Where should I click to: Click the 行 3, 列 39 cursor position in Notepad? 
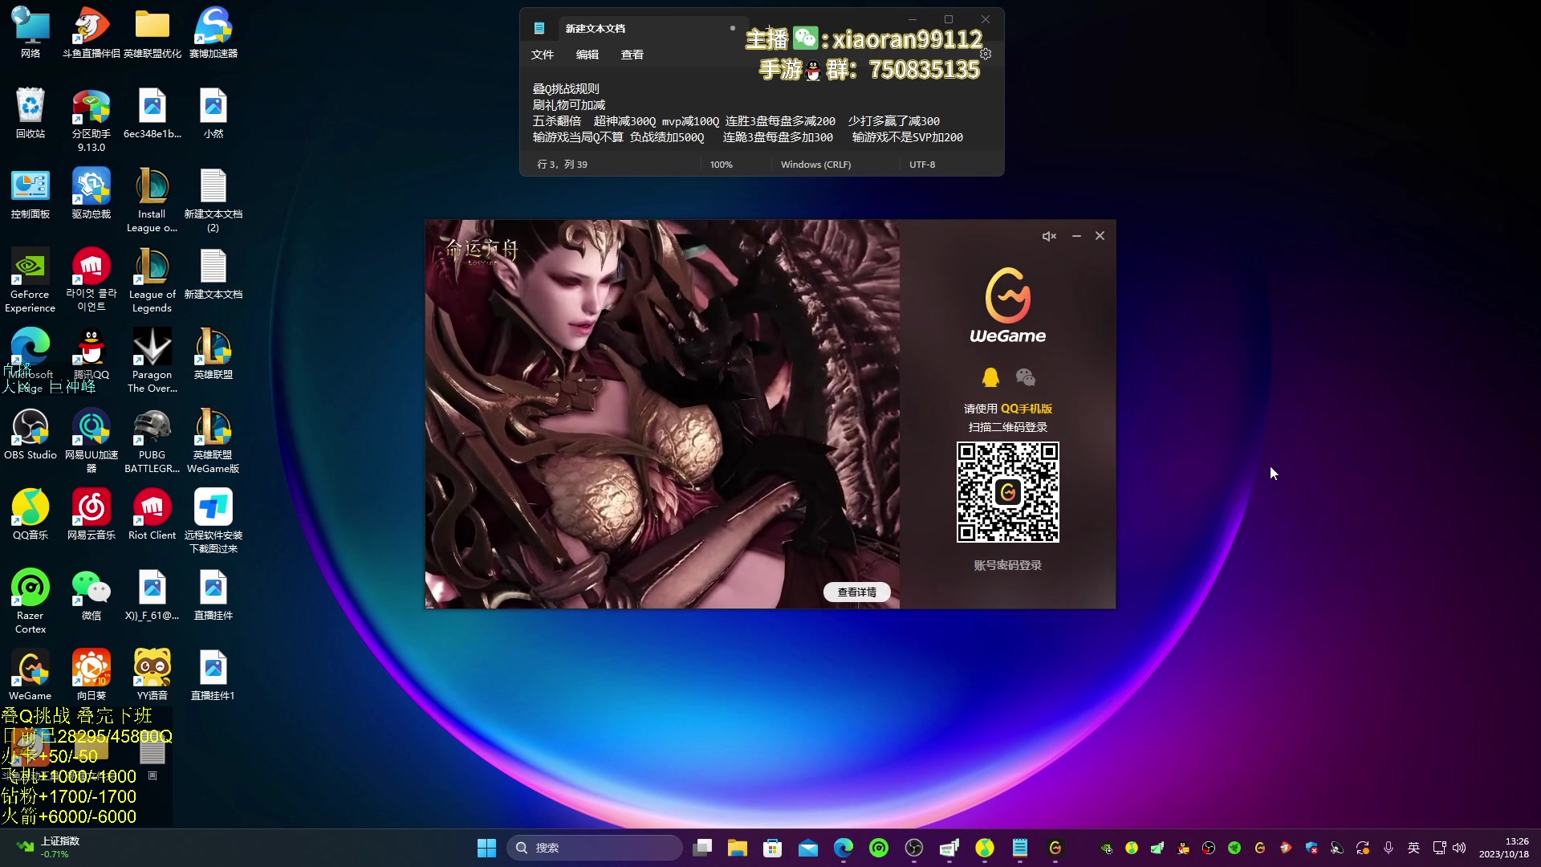pos(563,165)
